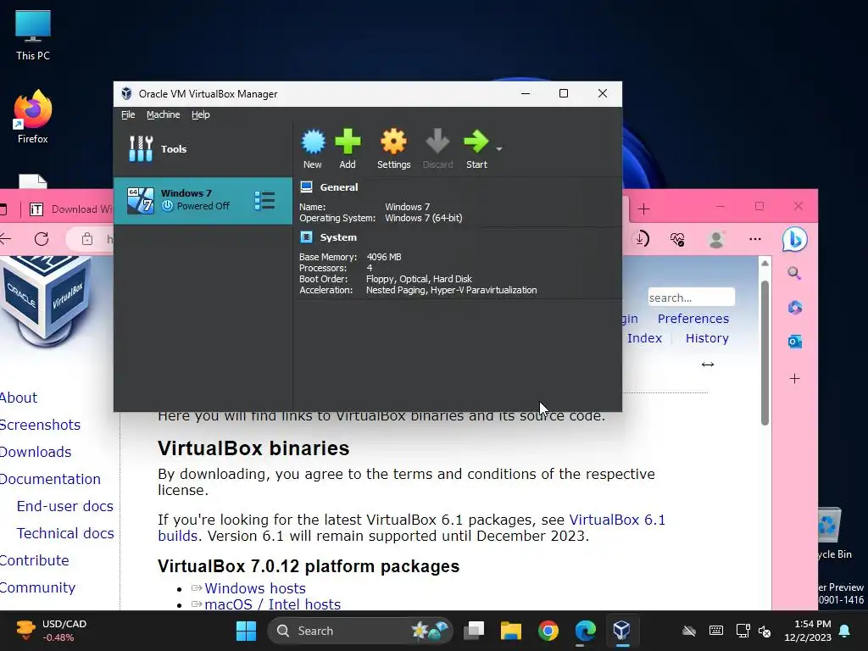Open the Documentation sidebar link
The image size is (868, 651).
(50, 480)
